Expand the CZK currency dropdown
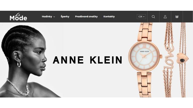 (141, 17)
